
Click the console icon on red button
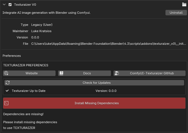pos(6,103)
